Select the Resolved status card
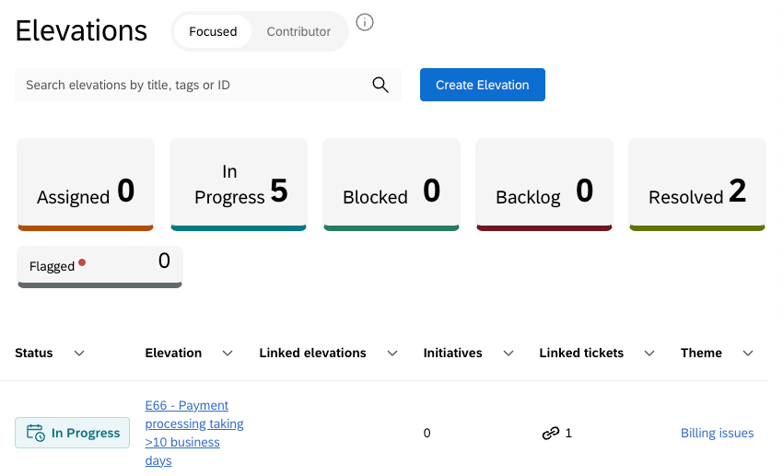Viewport: 783px width, 476px height. (696, 183)
